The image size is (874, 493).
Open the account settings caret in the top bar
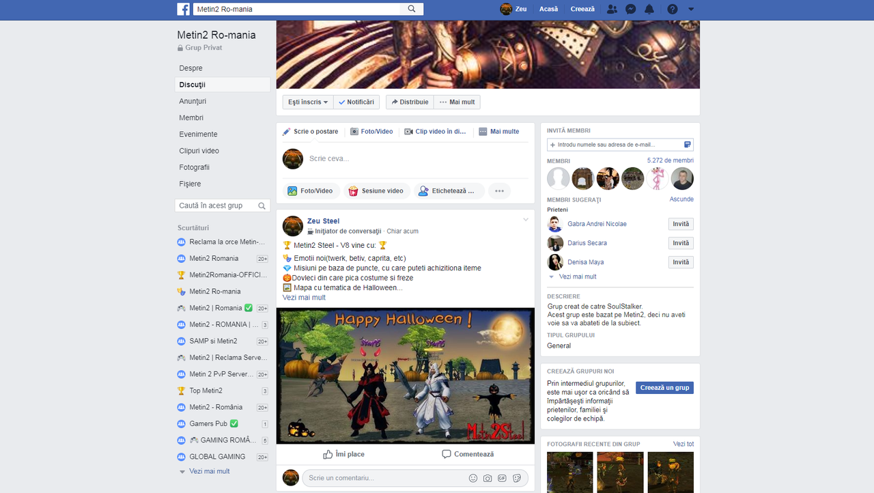point(690,9)
